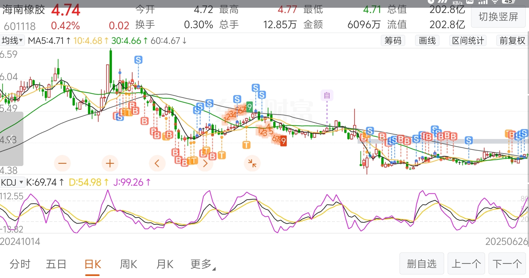Image resolution: width=529 pixels, height=278 pixels.
Task: Activate the 画线 drawing tool
Action: [x=427, y=40]
